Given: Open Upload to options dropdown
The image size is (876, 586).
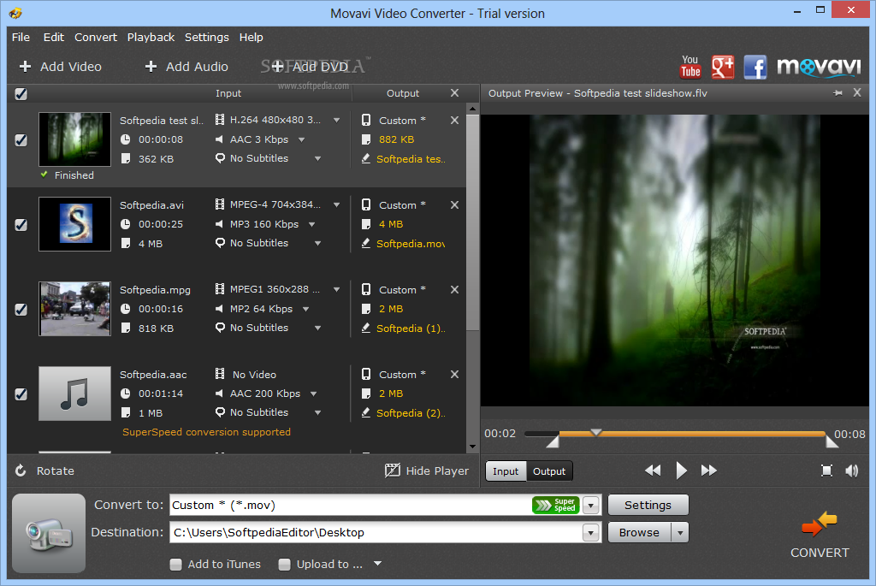Looking at the screenshot, I should coord(377,564).
